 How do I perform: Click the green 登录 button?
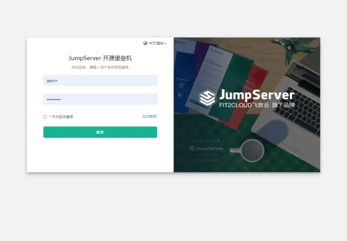pos(100,132)
